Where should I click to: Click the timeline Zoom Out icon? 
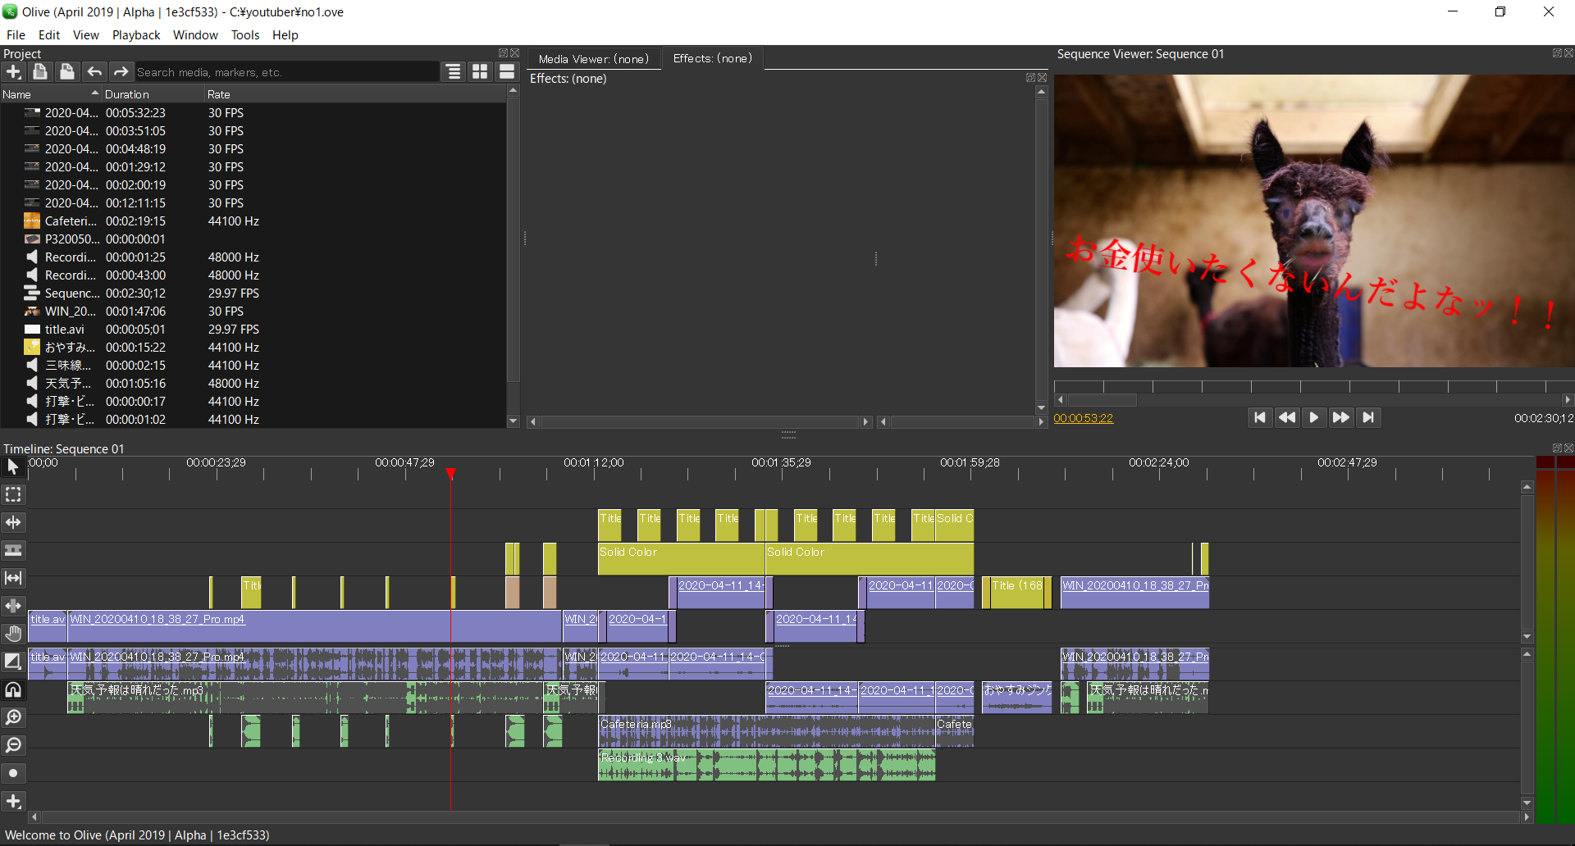point(13,745)
